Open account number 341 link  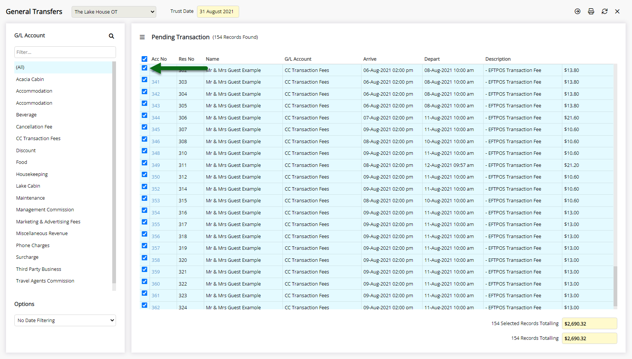pyautogui.click(x=156, y=82)
